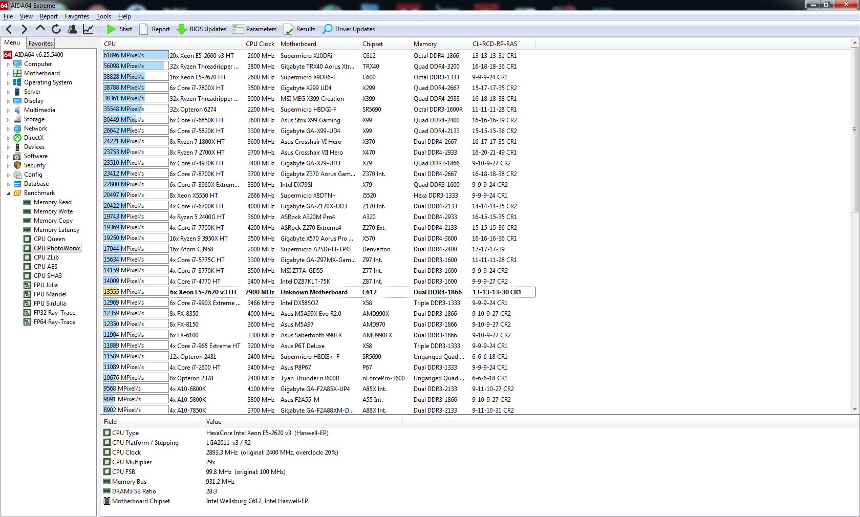Open the Help menu

click(x=124, y=16)
